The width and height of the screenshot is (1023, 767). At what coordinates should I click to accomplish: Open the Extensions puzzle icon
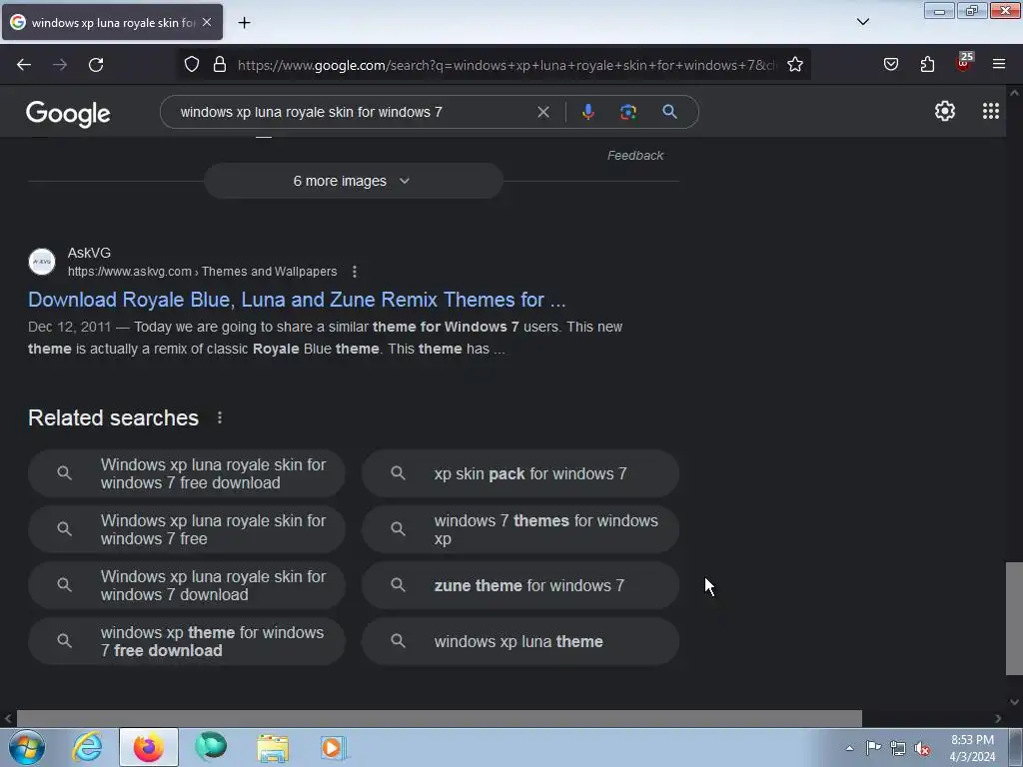coord(927,65)
